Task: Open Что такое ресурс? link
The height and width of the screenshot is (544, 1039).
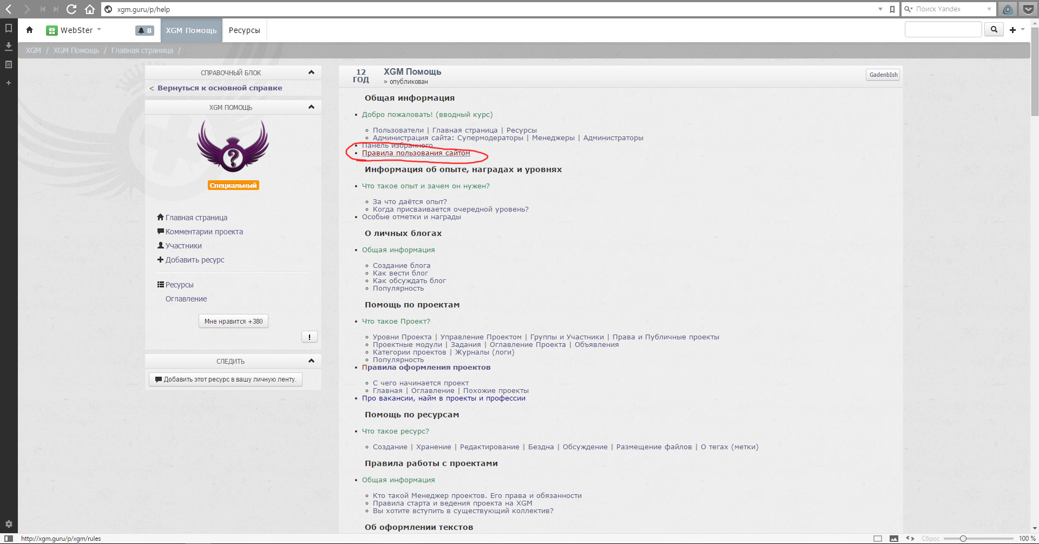Action: [396, 431]
